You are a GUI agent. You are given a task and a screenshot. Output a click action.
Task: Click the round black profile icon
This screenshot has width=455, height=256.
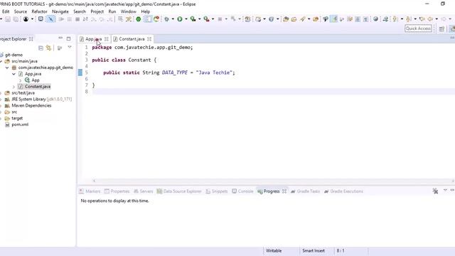click(x=26, y=19)
